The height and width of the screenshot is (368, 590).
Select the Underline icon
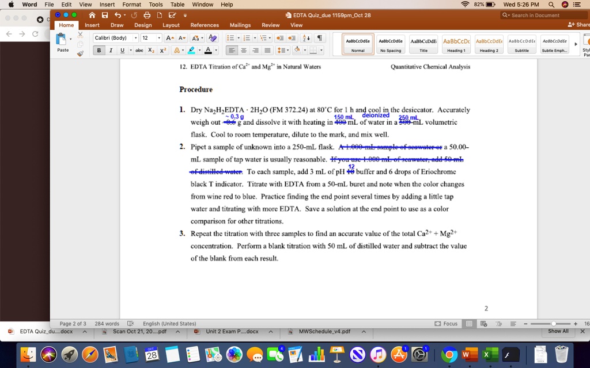pyautogui.click(x=122, y=50)
